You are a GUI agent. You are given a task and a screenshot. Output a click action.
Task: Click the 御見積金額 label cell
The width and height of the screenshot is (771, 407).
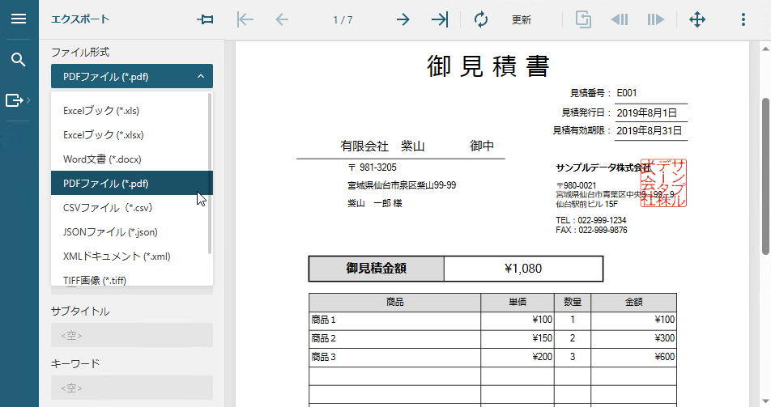coord(376,269)
